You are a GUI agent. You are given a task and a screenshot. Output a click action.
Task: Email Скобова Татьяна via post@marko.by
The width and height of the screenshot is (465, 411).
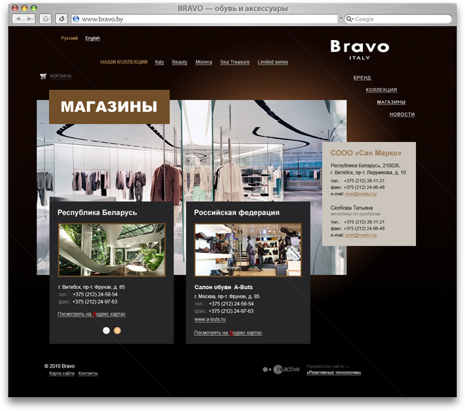coord(361,235)
